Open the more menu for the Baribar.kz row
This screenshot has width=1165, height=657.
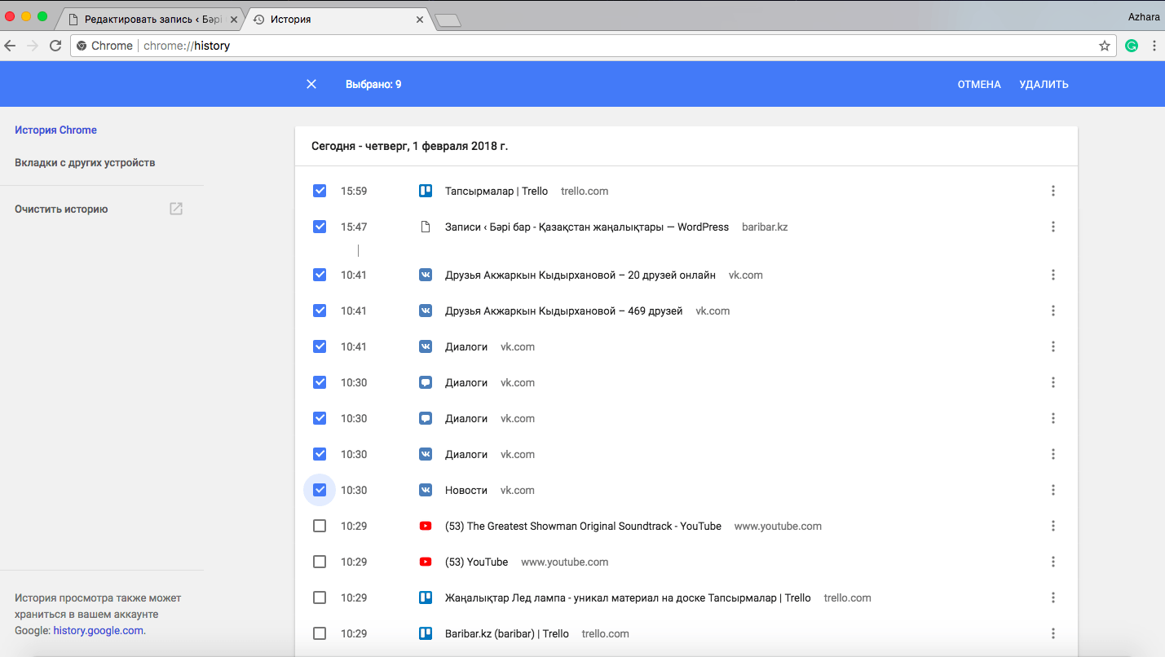[1053, 633]
